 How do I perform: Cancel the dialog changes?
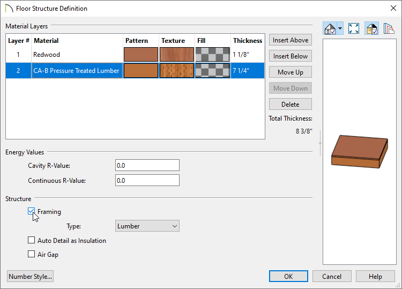tap(332, 277)
